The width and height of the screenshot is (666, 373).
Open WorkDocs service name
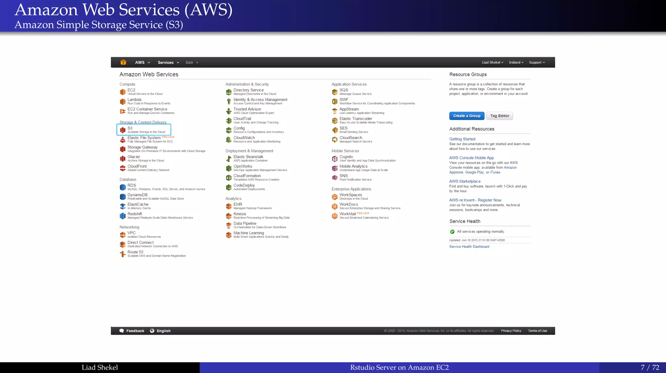[x=349, y=204]
